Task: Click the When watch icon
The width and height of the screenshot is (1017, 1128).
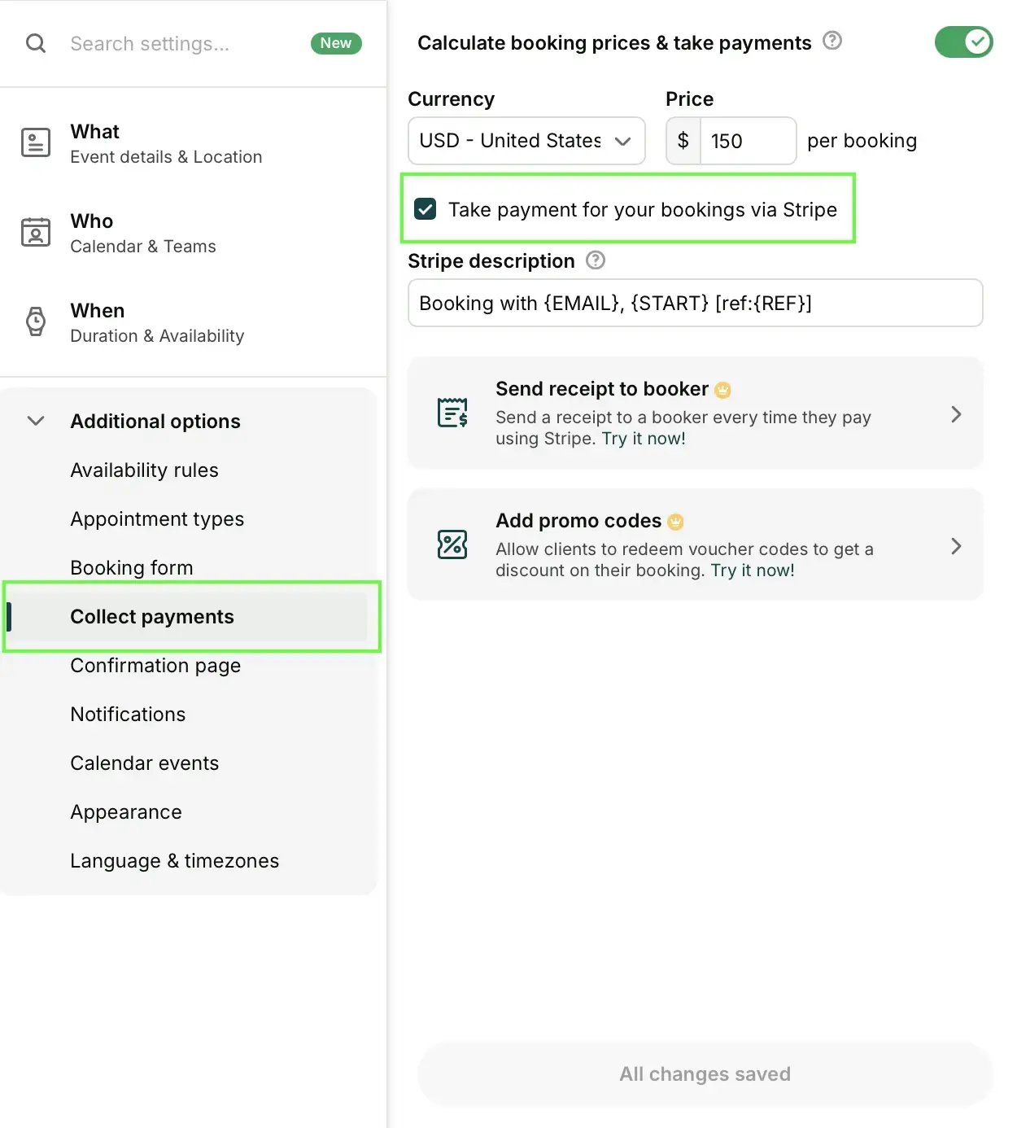Action: 35,321
